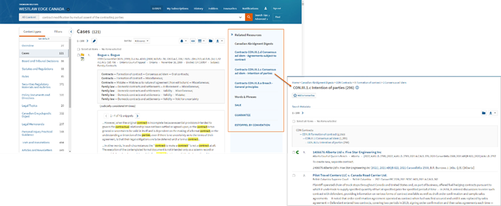Viewport: 501px width, 206px height.
Task: Open the alert bell icon in Cases toolbar
Action: (183, 41)
